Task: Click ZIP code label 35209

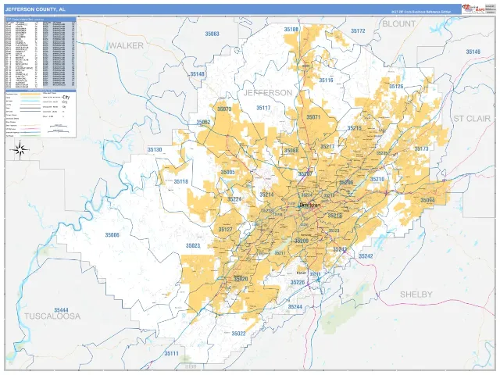Action: coord(302,241)
